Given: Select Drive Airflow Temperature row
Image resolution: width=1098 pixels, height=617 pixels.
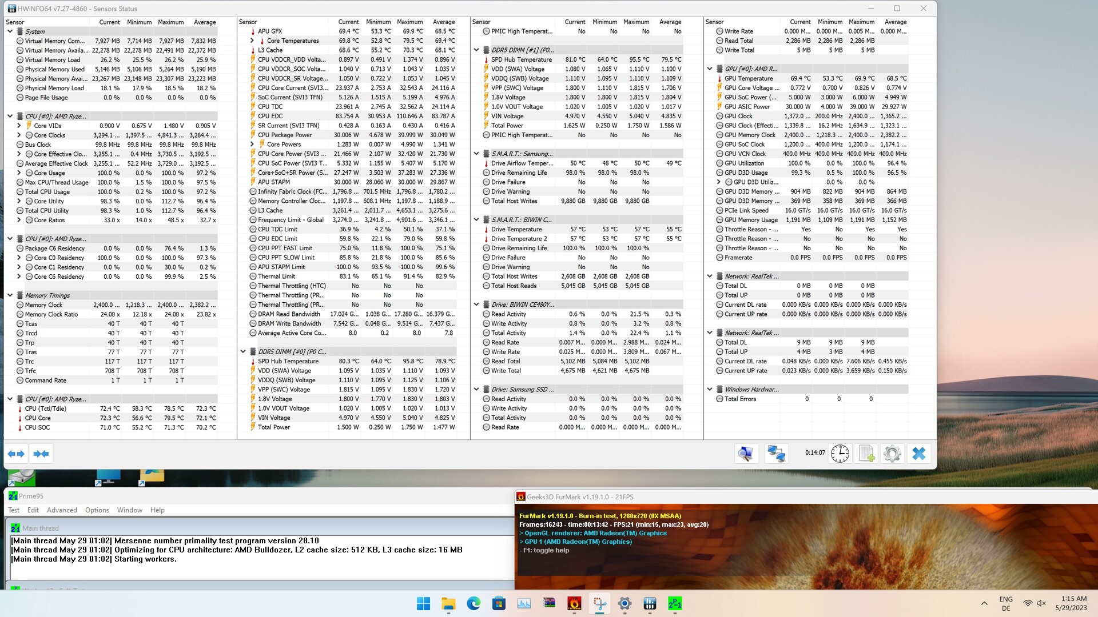Looking at the screenshot, I should [x=582, y=163].
